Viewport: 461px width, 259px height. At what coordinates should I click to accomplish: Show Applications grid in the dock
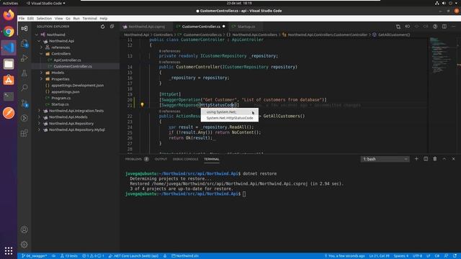click(9, 250)
